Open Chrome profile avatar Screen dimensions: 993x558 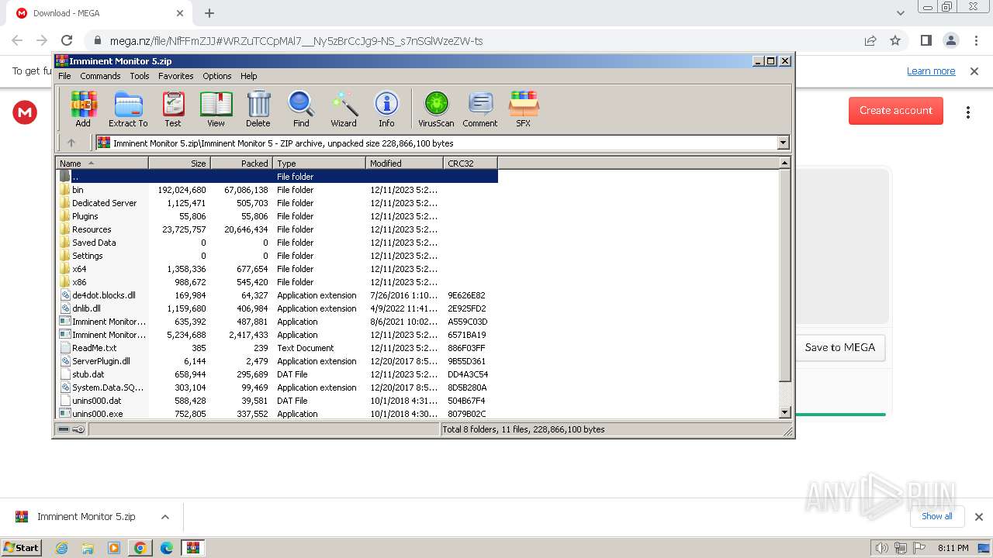click(x=950, y=40)
